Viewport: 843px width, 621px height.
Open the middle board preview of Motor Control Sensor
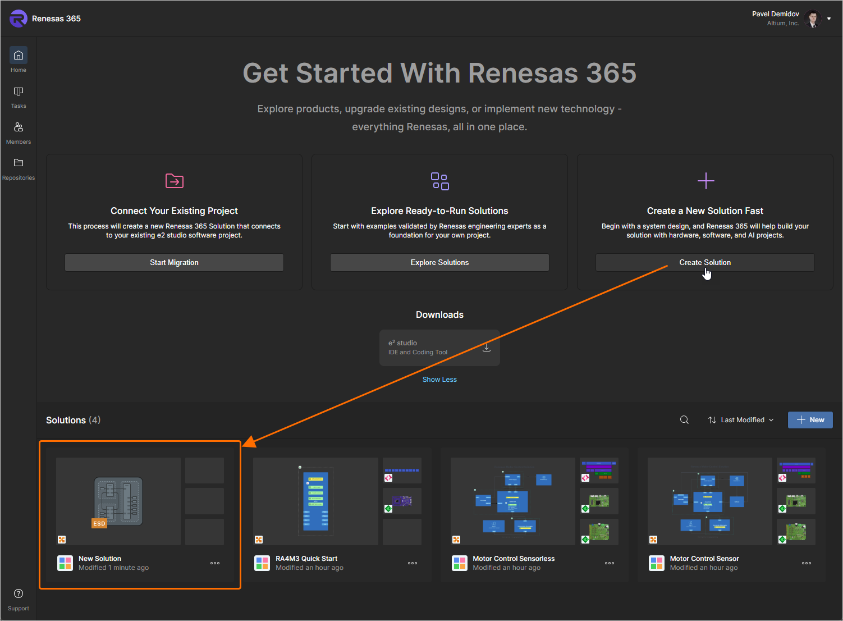click(796, 501)
